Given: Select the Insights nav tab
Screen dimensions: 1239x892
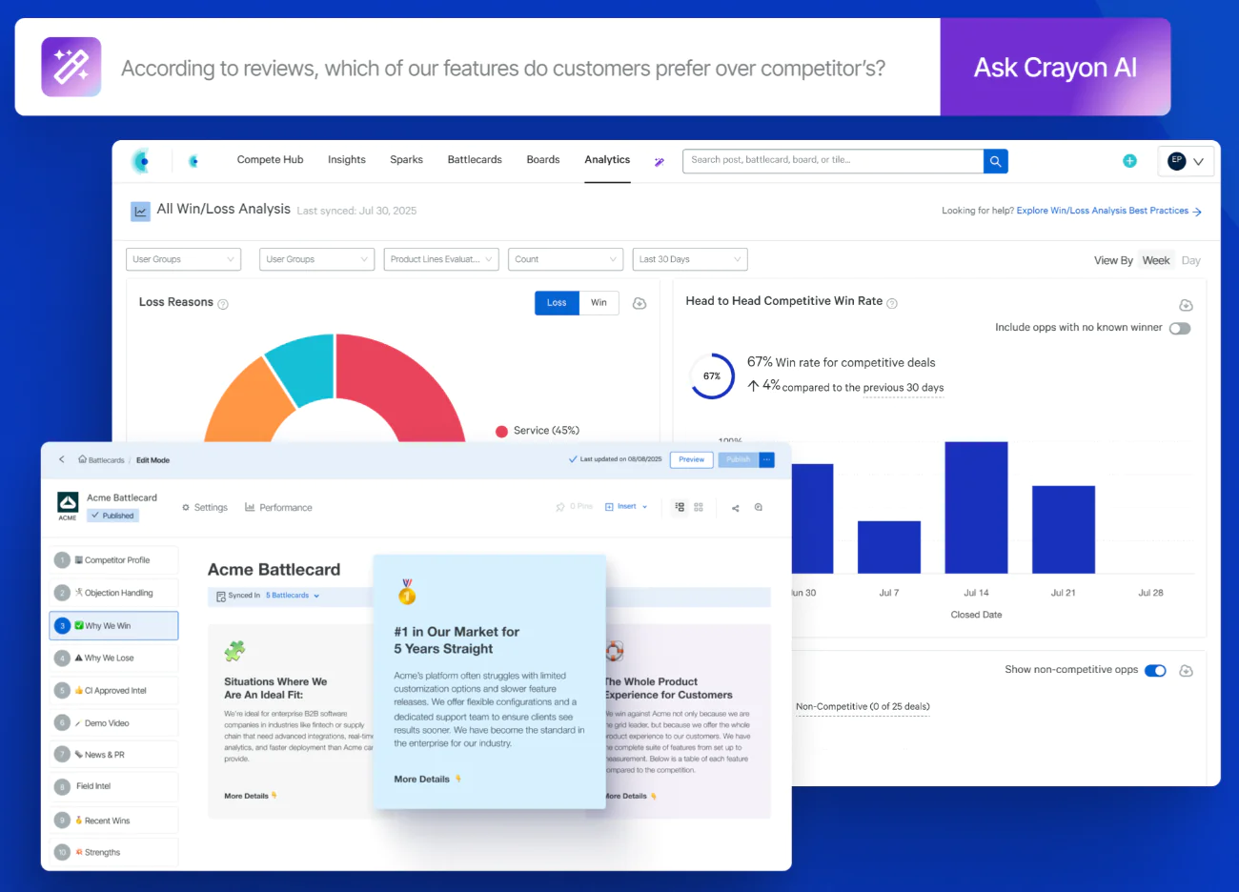Looking at the screenshot, I should [347, 160].
